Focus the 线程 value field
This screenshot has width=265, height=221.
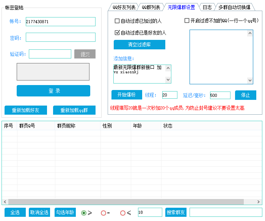click(x=170, y=95)
